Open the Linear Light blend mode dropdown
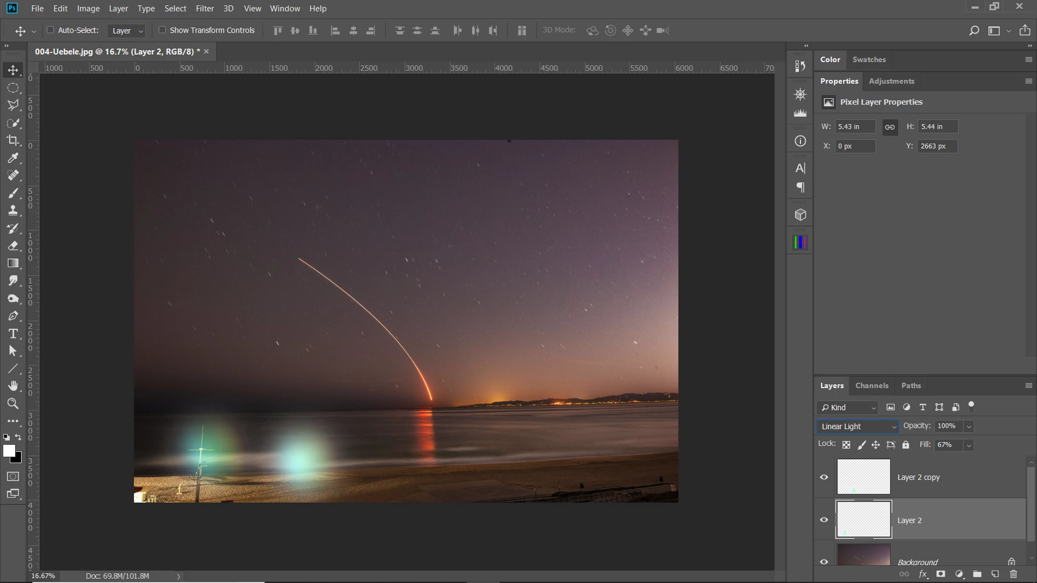 (x=857, y=426)
